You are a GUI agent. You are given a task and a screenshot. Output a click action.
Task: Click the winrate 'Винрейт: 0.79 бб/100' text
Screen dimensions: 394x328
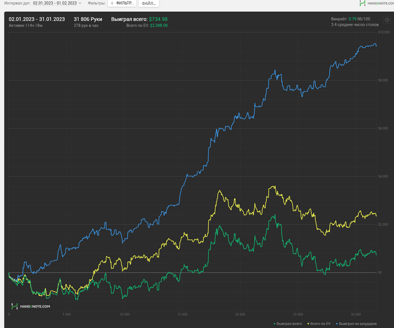pyautogui.click(x=351, y=19)
